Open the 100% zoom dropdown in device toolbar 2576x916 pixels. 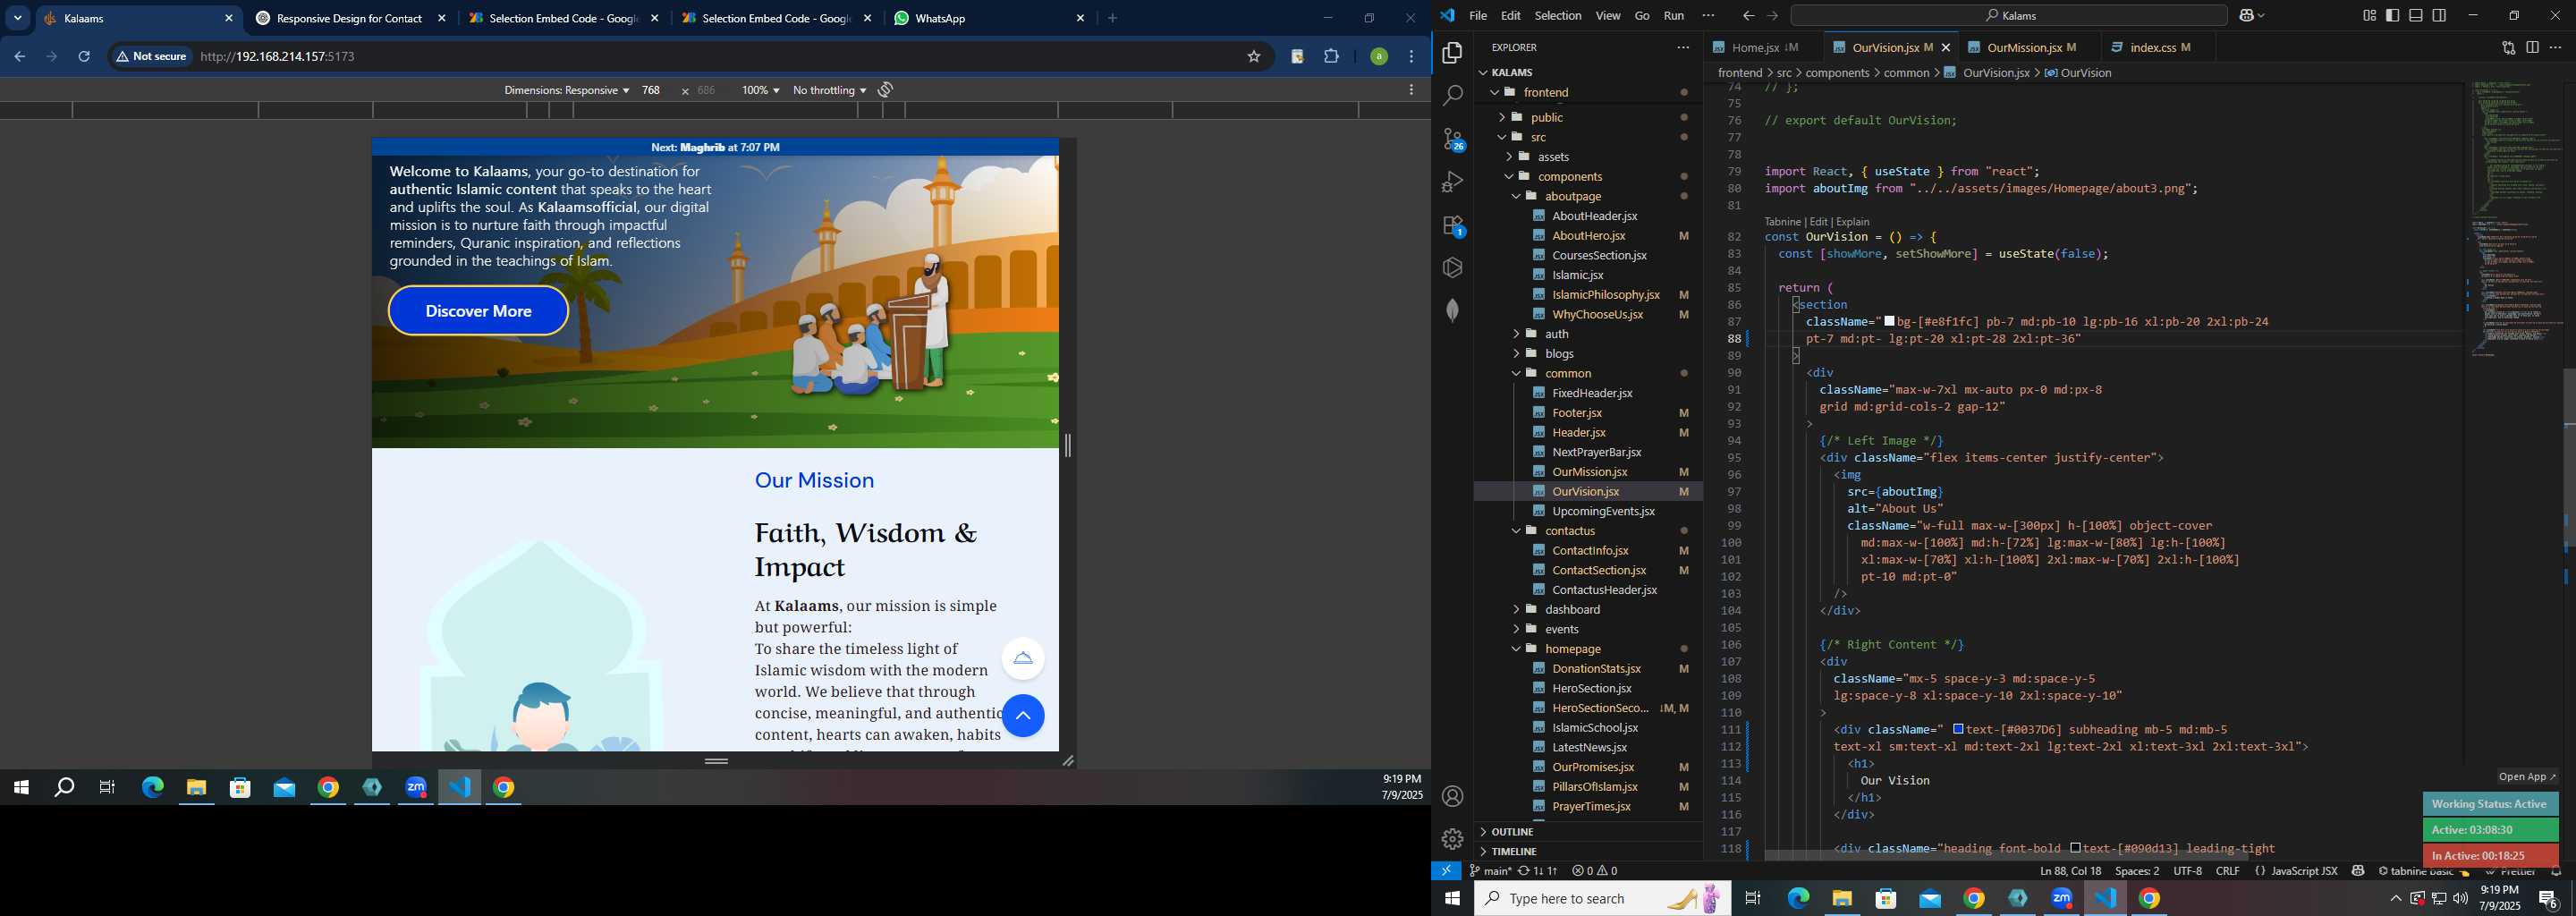(x=760, y=90)
